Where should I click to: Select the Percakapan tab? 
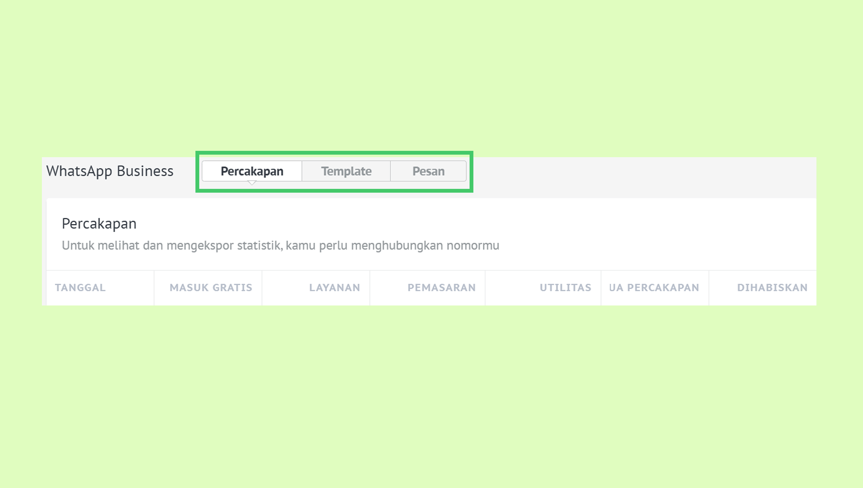pyautogui.click(x=252, y=171)
